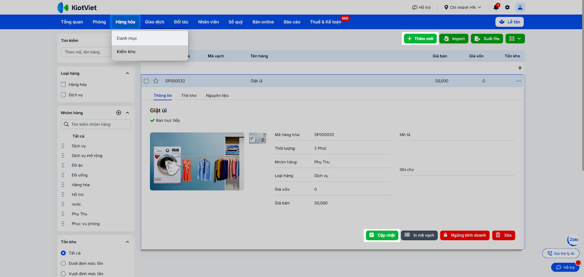Click the drag handle beside Dịch vụ mở rộng

click(63, 156)
